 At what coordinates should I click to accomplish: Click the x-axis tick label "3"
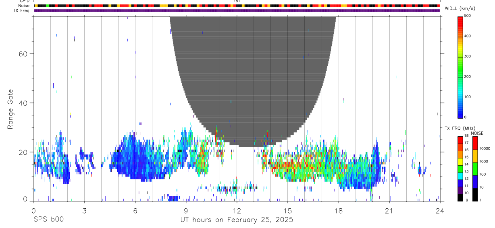(84, 210)
